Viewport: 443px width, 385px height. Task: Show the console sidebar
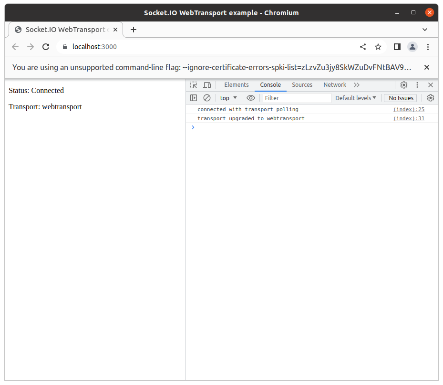click(x=194, y=98)
